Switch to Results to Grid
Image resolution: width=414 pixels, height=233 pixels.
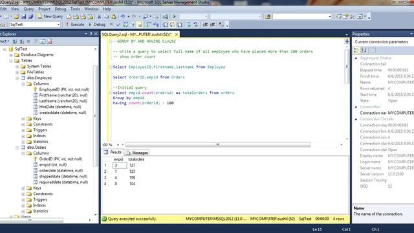[x=173, y=25]
